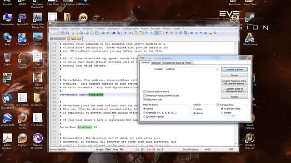Click the Save All toolbar icon
This screenshot has width=291, height=163.
pyautogui.click(x=67, y=33)
